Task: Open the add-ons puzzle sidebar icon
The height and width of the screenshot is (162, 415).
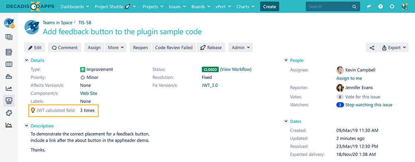Action: pyautogui.click(x=9, y=113)
